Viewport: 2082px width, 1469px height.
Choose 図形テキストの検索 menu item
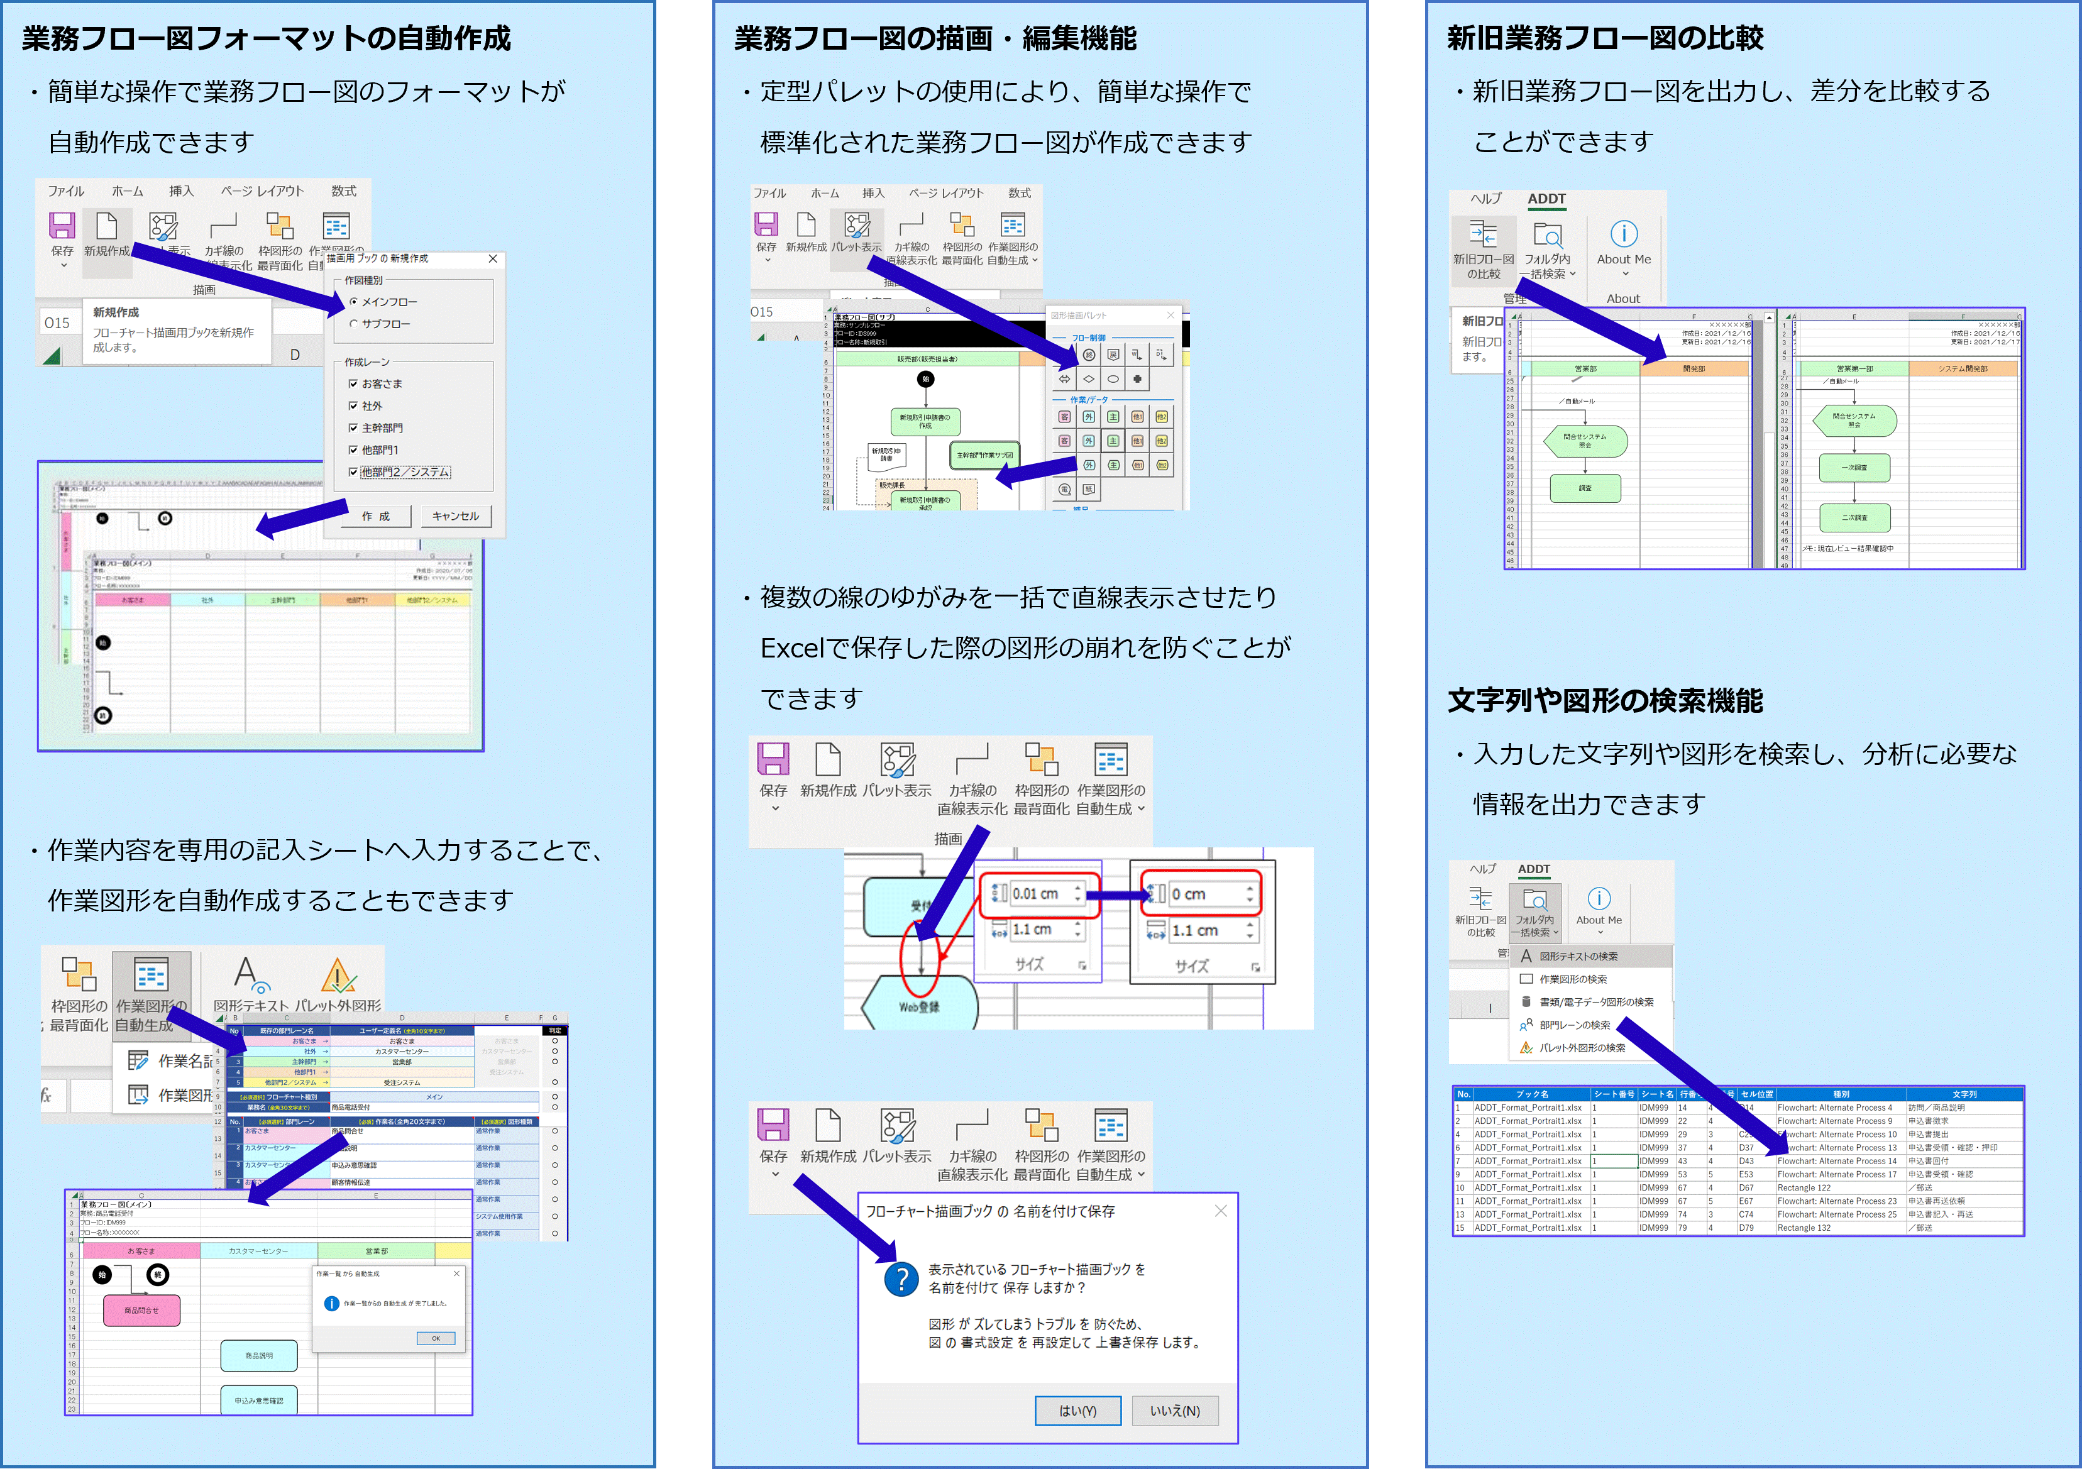pos(1590,955)
